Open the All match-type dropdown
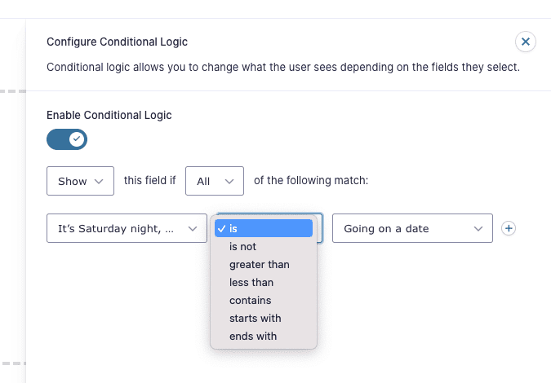The width and height of the screenshot is (551, 383). (215, 181)
